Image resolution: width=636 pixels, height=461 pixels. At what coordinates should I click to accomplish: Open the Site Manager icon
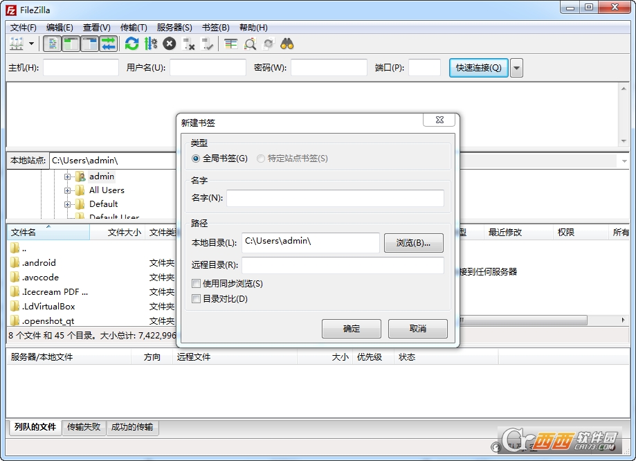coord(17,44)
